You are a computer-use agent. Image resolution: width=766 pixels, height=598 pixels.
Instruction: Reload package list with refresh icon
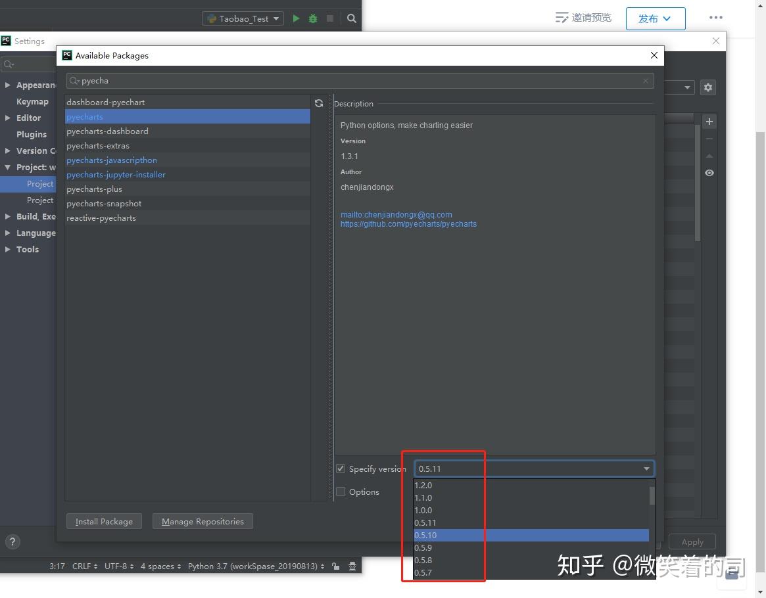point(319,103)
